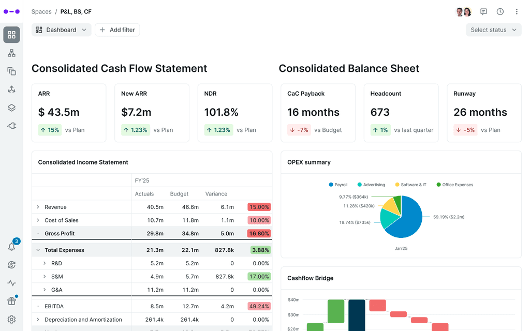Click the Add filter button
This screenshot has height=331, width=530.
coord(117,29)
